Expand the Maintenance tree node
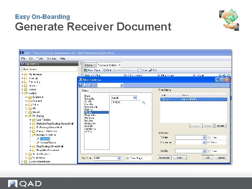The width and height of the screenshot is (252, 189). pyautogui.click(x=22, y=75)
